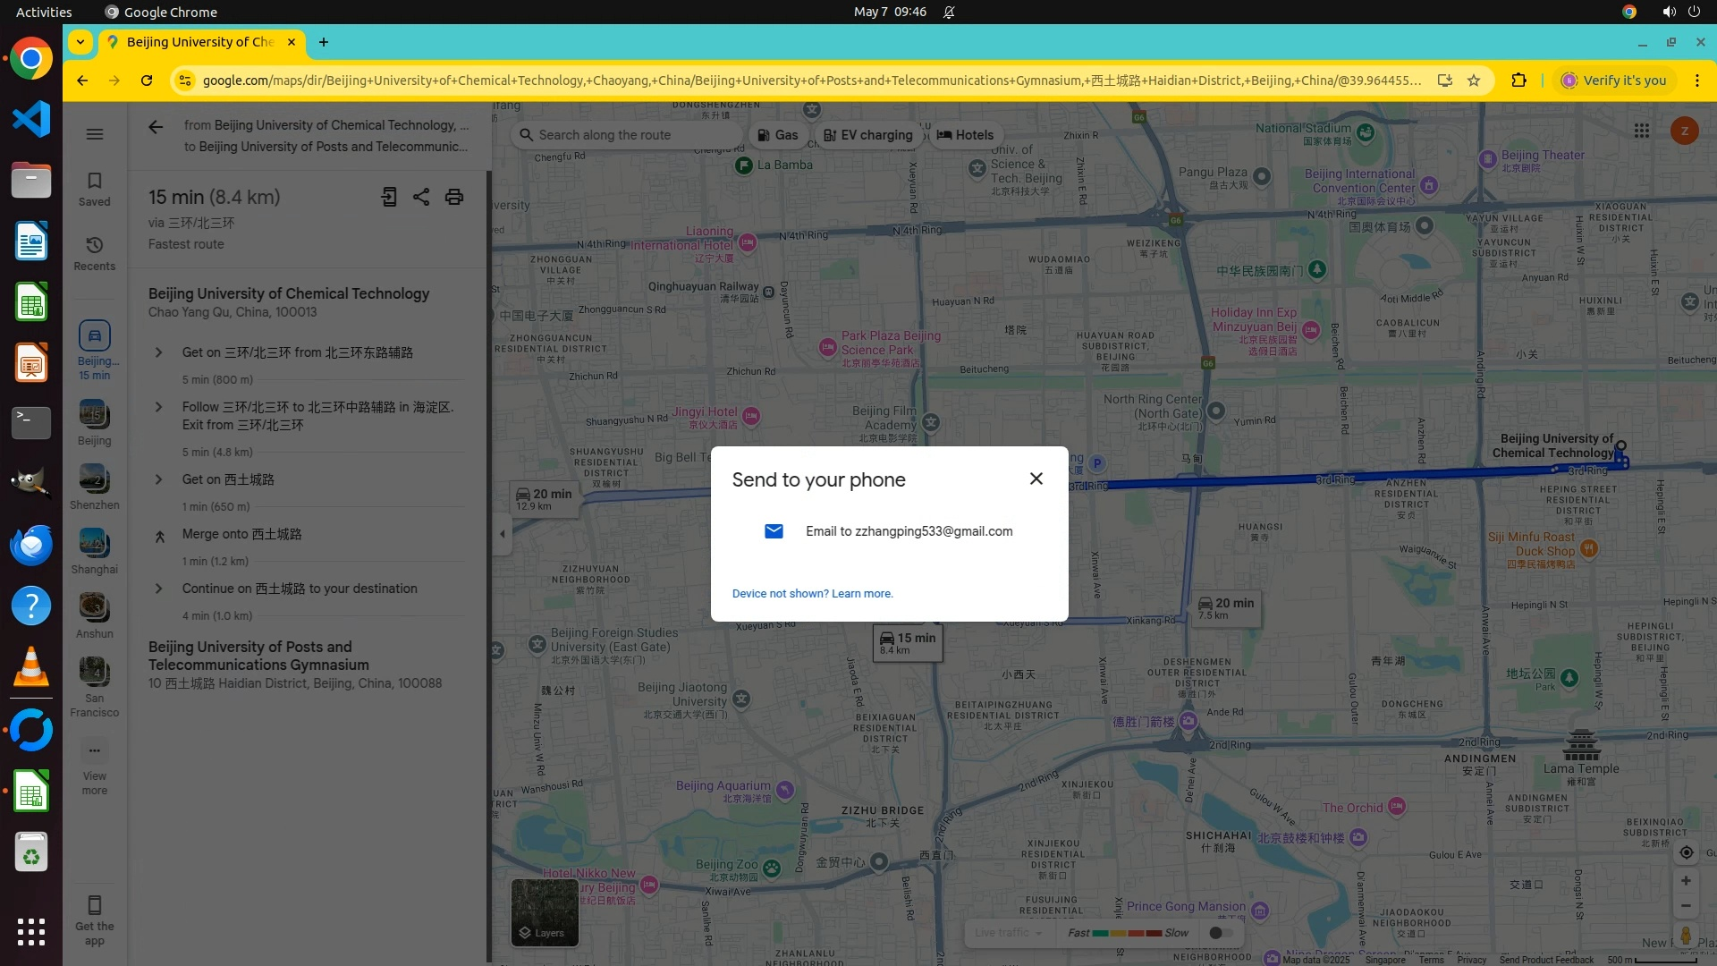Open the Live traffic dropdown

(1009, 933)
